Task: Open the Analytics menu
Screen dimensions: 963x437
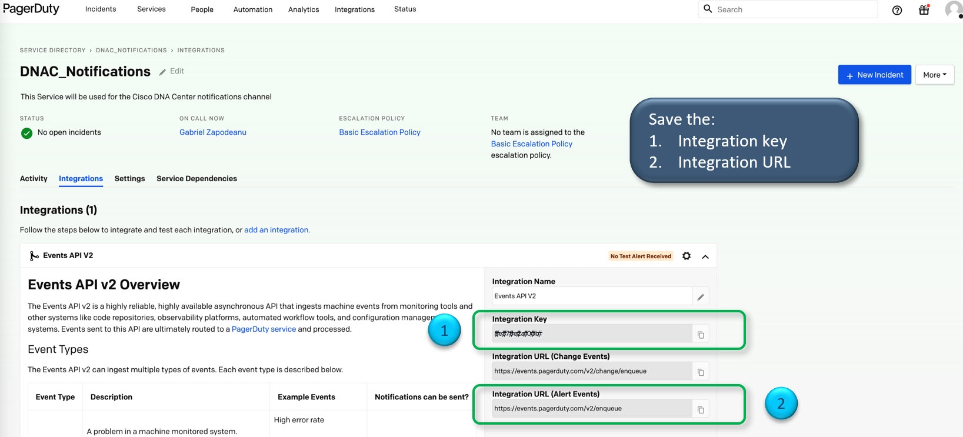Action: (x=304, y=9)
